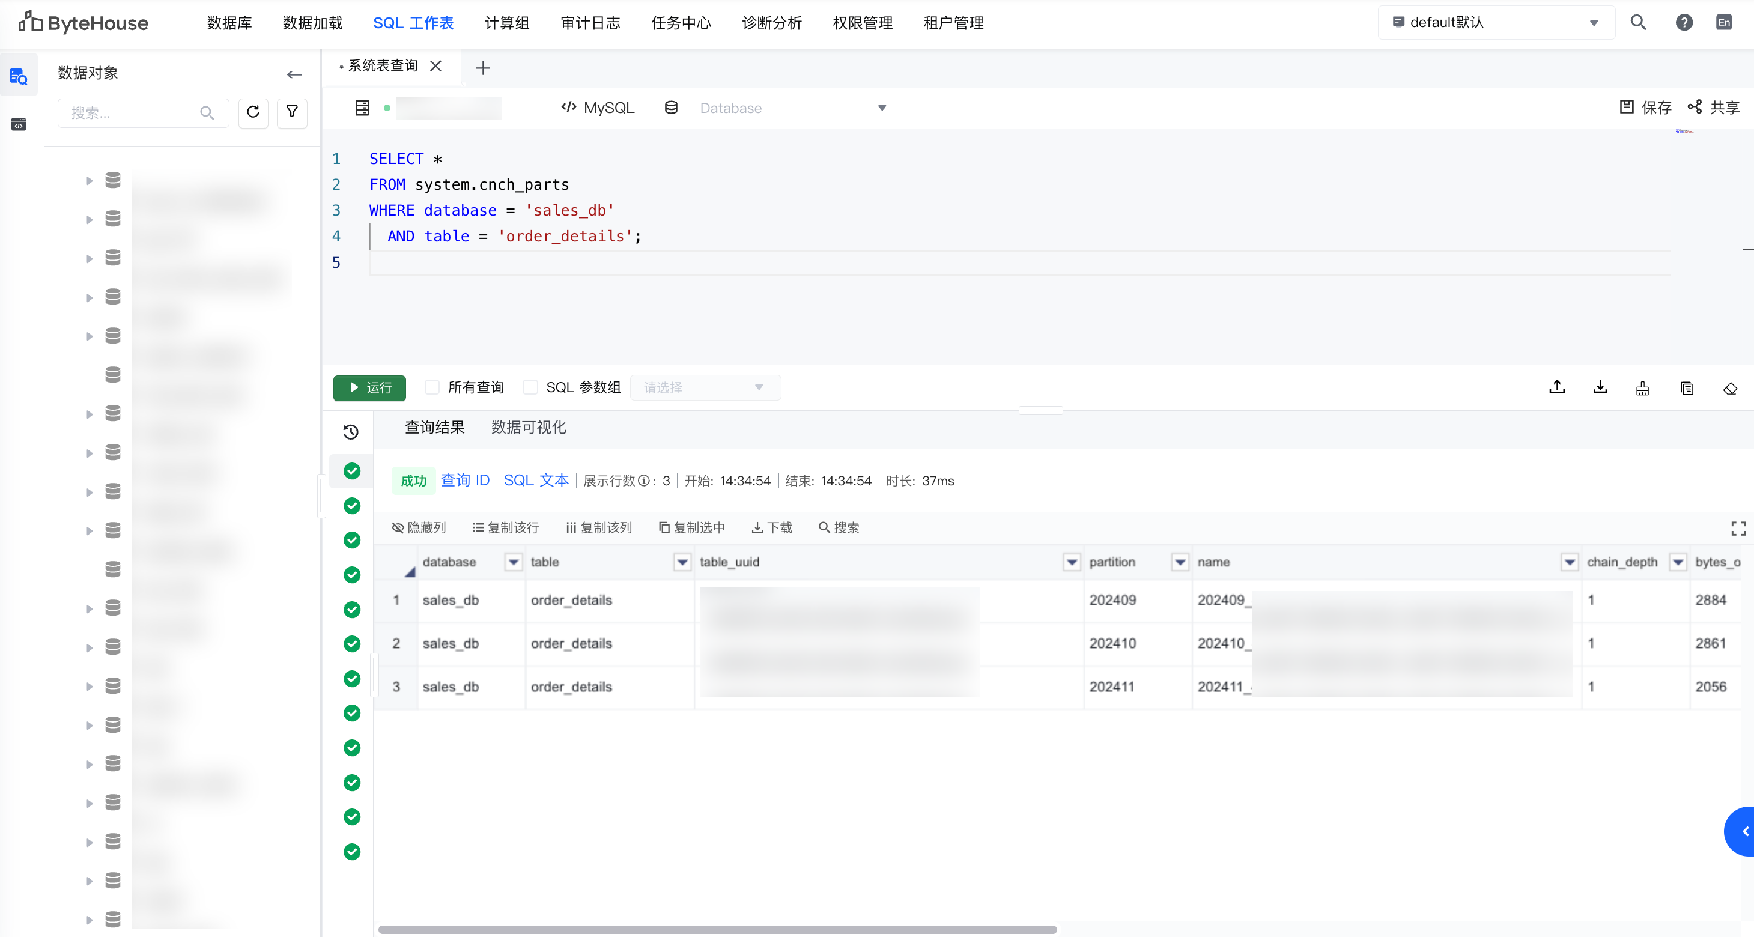Image resolution: width=1754 pixels, height=937 pixels.
Task: Click the 查询 ID link
Action: [x=464, y=480]
